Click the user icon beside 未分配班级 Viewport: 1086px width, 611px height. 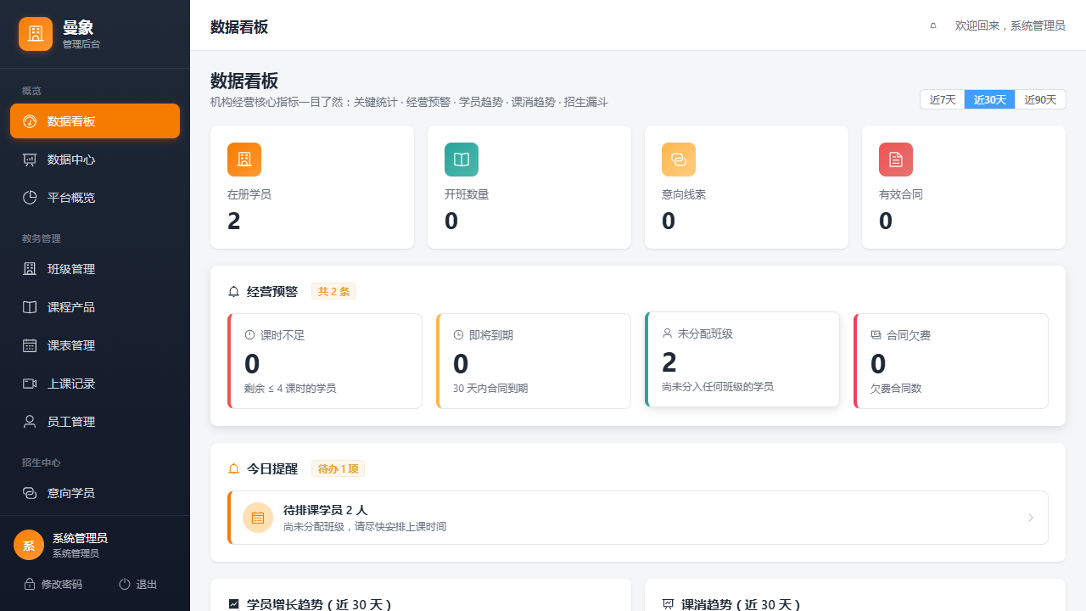click(x=667, y=334)
